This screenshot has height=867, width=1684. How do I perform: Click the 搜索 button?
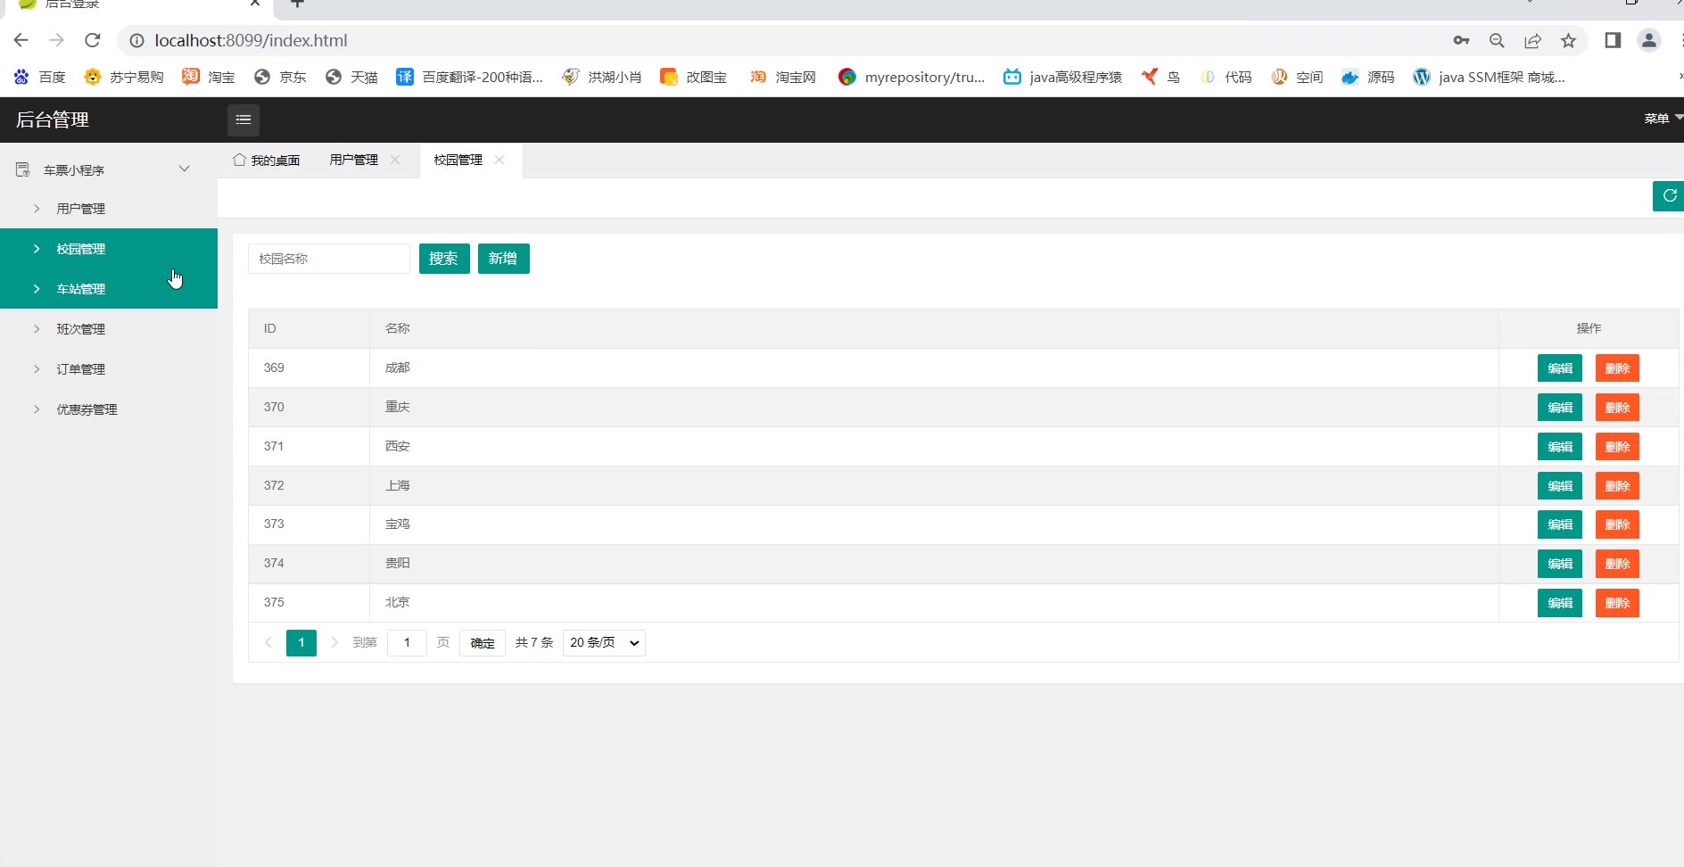coord(444,259)
